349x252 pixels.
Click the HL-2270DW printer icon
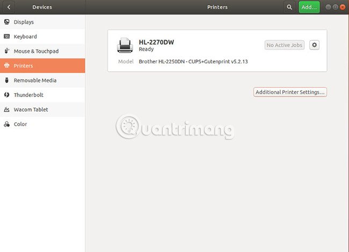coord(125,46)
